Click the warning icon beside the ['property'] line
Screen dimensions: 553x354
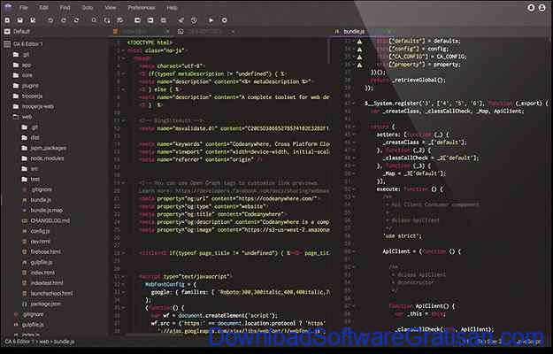[359, 65]
